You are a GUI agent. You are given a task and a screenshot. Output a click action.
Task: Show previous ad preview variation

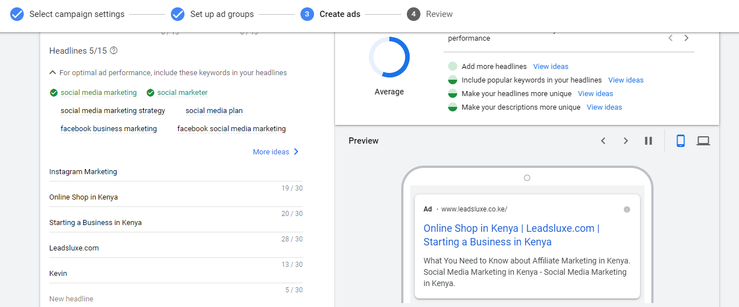click(x=603, y=141)
